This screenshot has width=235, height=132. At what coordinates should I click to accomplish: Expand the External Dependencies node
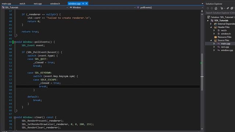[x=211, y=24]
